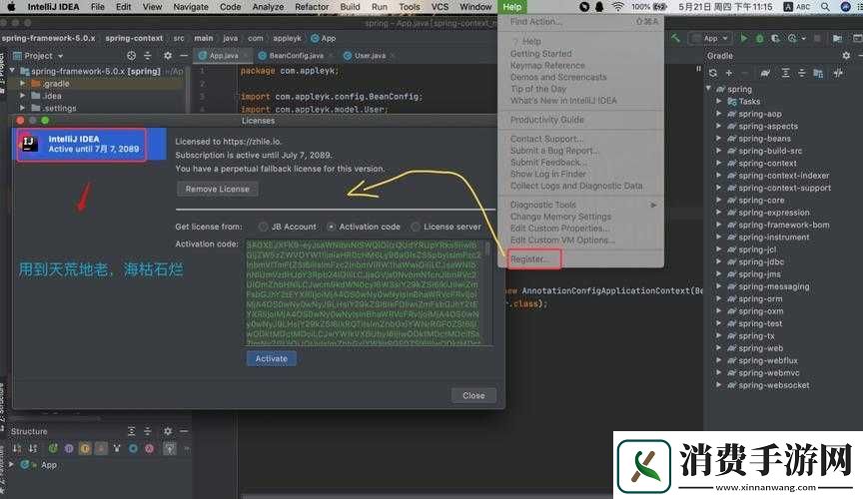Select Keymap Reference in Help menu
The image size is (863, 499).
[x=547, y=66]
